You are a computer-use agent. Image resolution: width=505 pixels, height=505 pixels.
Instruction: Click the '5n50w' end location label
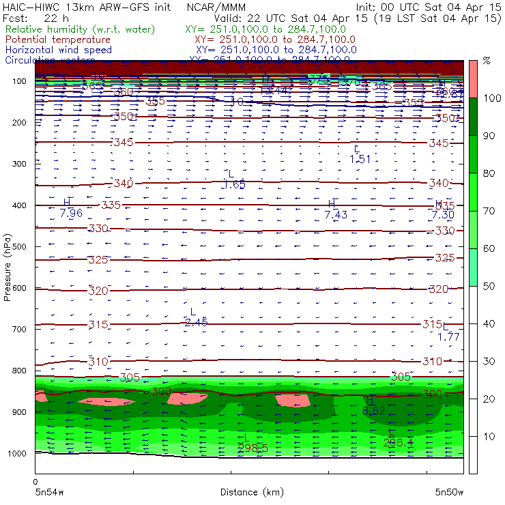point(449,492)
